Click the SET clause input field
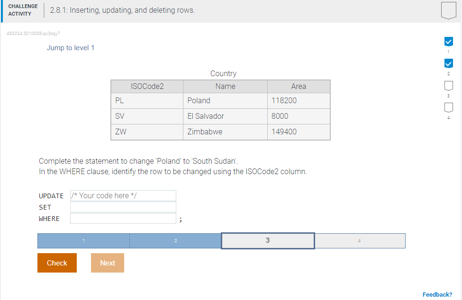 coord(123,207)
